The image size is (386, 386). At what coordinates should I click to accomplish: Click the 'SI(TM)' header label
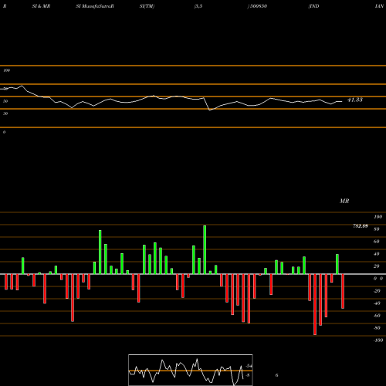click(147, 6)
